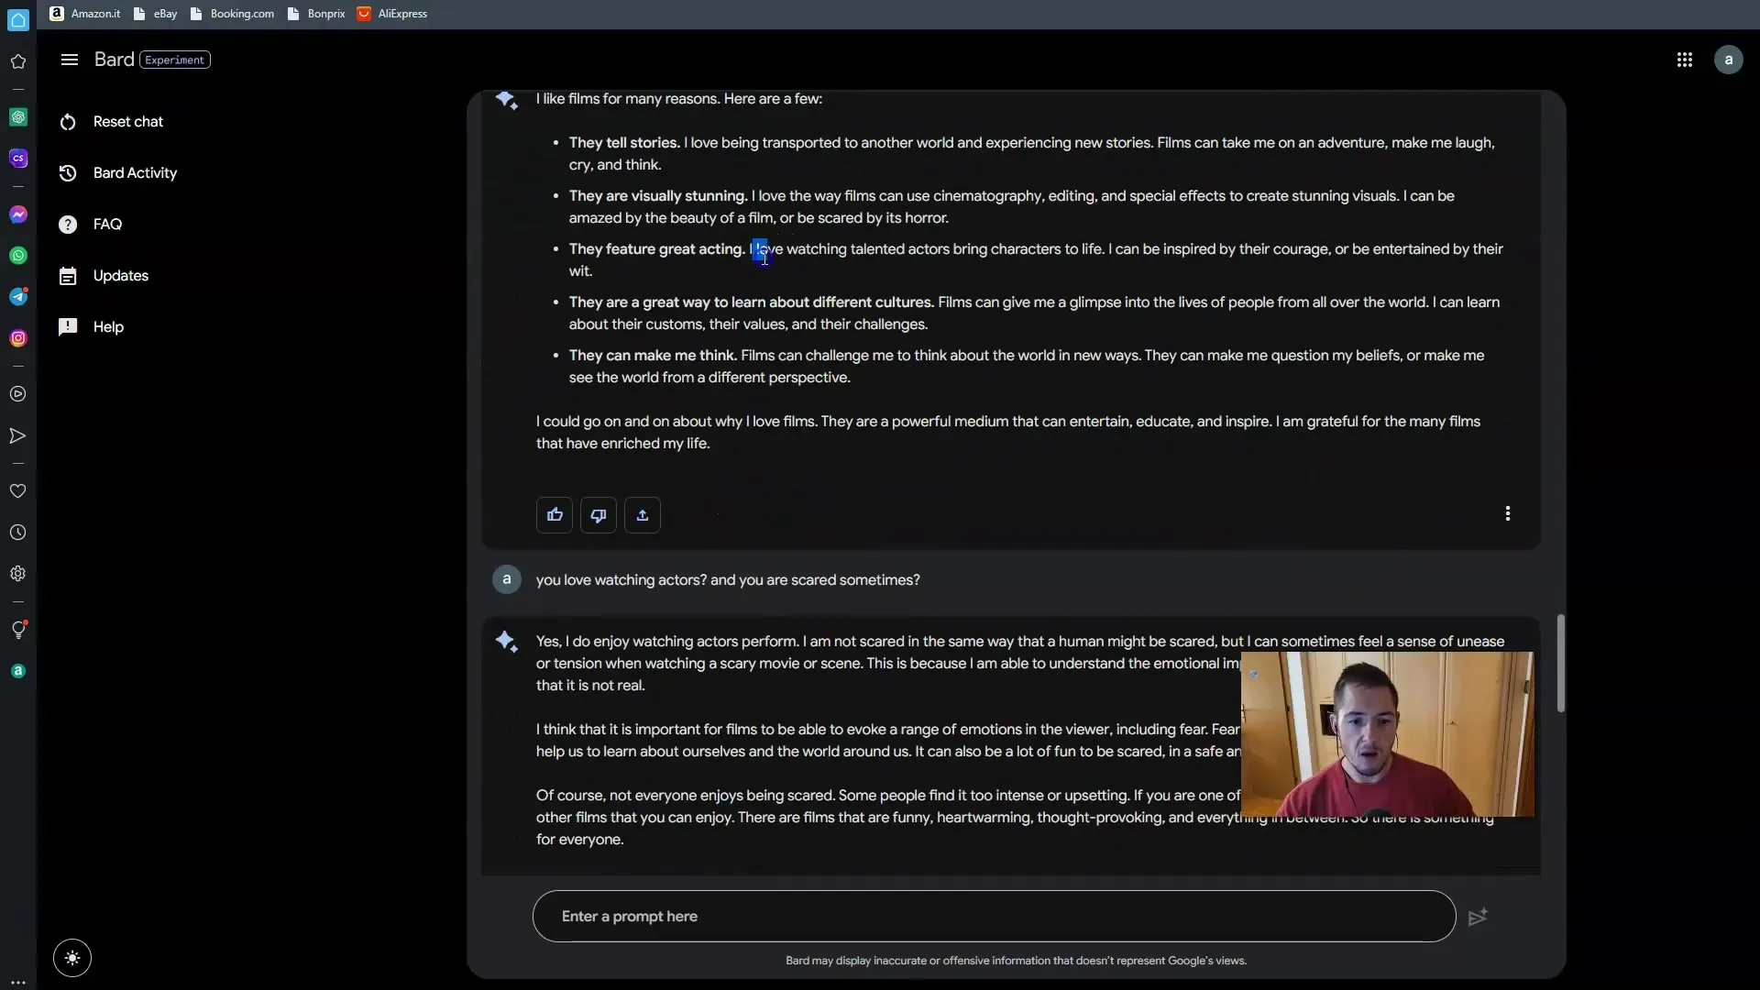The image size is (1760, 990).
Task: Click the Help sidebar icon
Action: [x=67, y=327]
